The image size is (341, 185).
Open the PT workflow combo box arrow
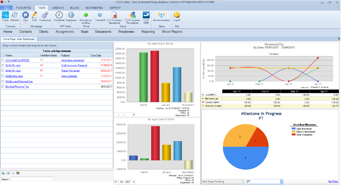point(281,182)
